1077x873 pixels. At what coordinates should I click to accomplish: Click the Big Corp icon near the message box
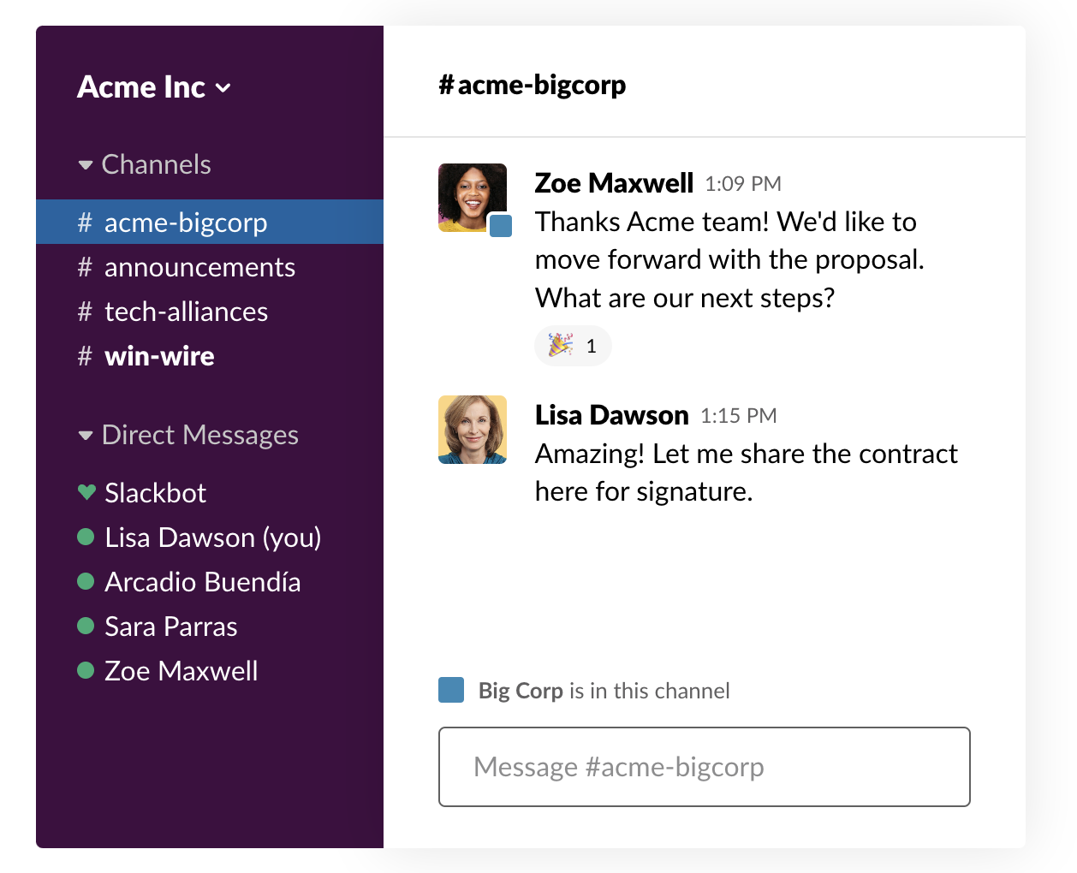click(450, 690)
